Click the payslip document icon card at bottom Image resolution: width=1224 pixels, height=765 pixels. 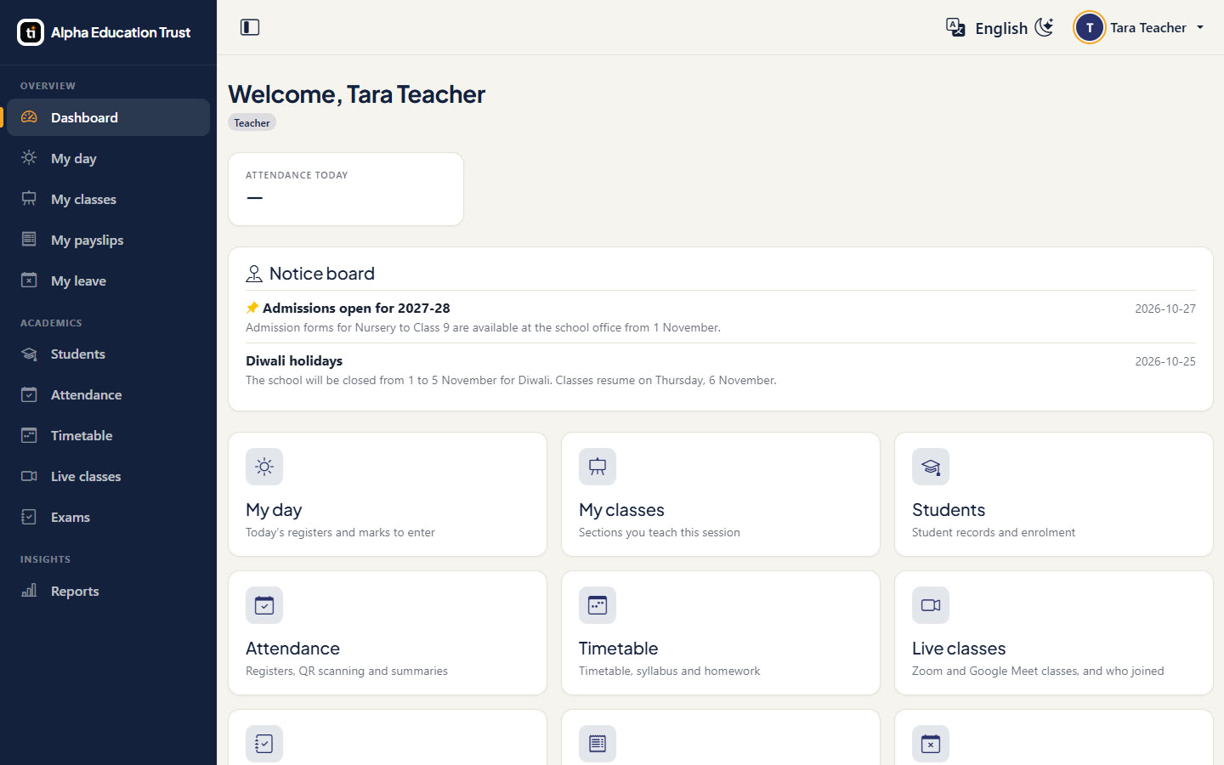[598, 744]
